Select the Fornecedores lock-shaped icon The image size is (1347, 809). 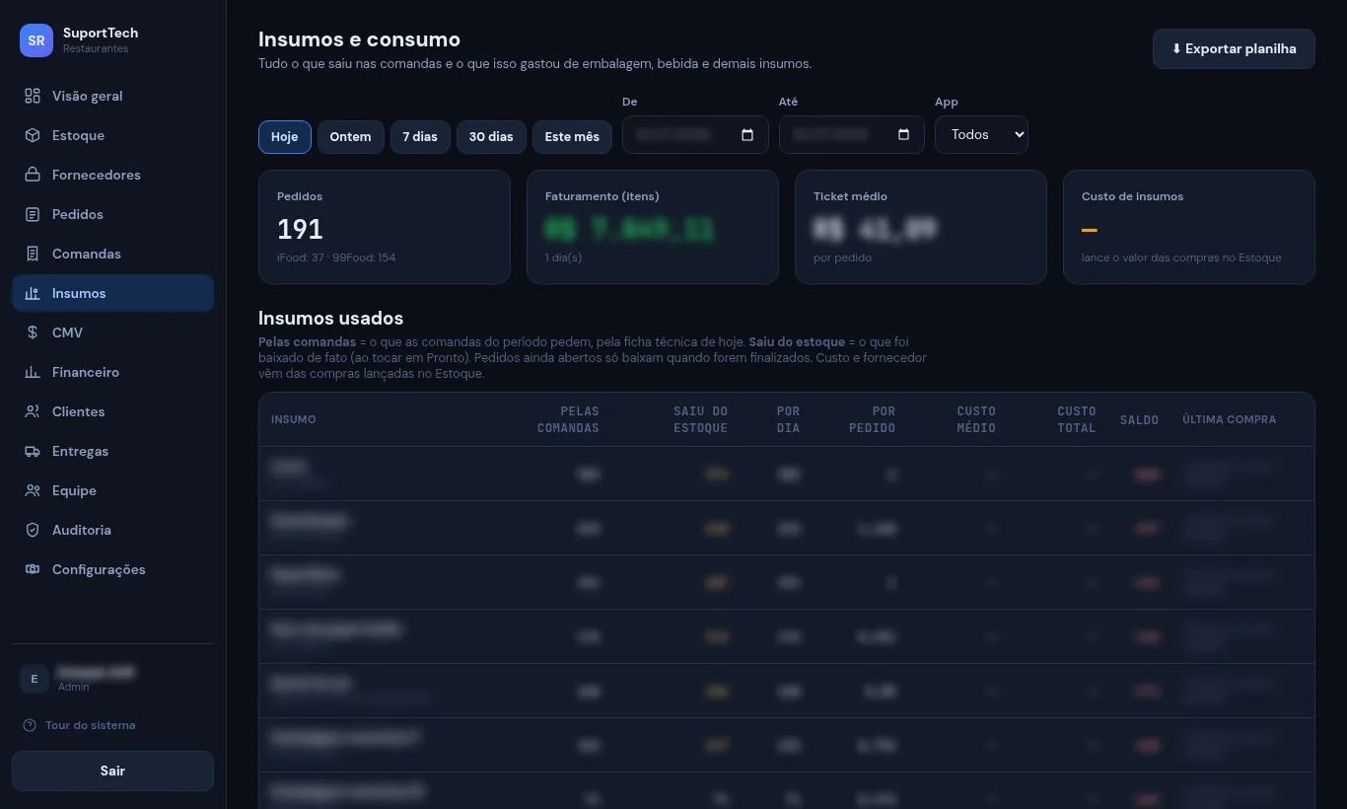tap(33, 175)
